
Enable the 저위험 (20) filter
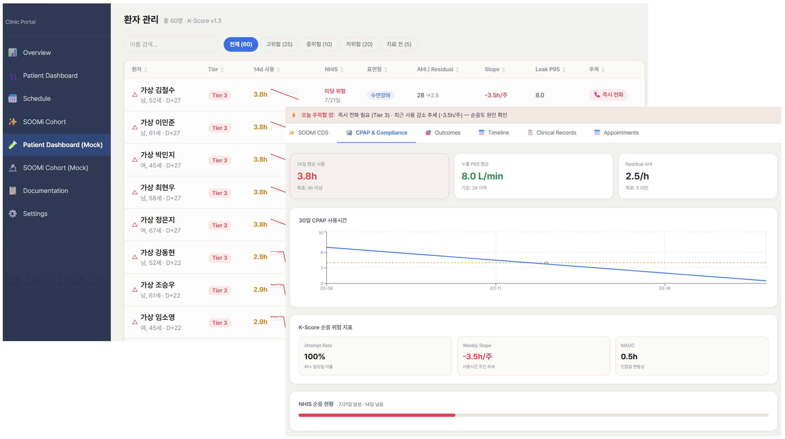(x=359, y=44)
